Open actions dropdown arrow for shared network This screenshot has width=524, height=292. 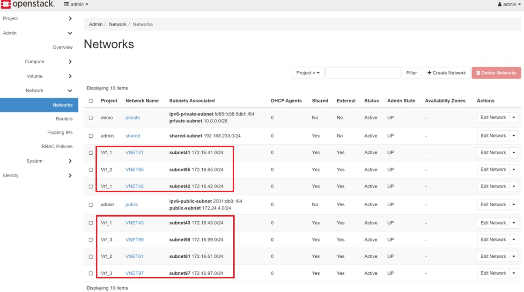click(514, 135)
